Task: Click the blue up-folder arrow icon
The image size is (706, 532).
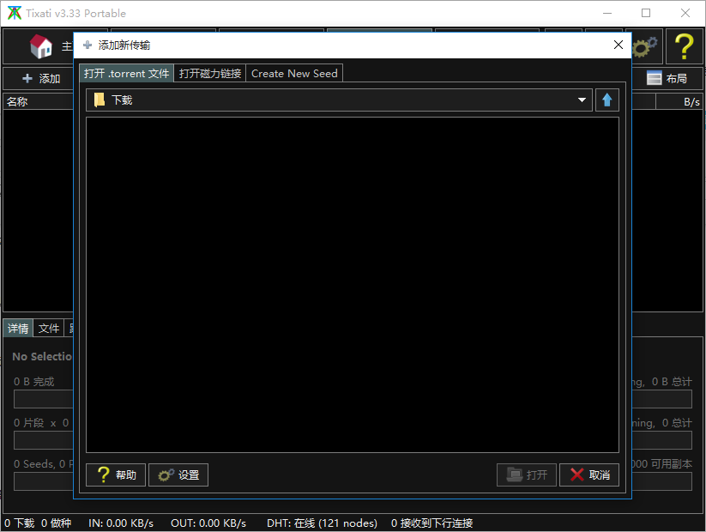Action: click(x=607, y=100)
